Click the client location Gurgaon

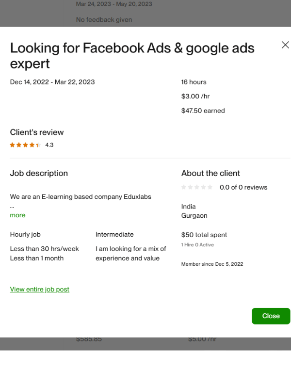[194, 215]
